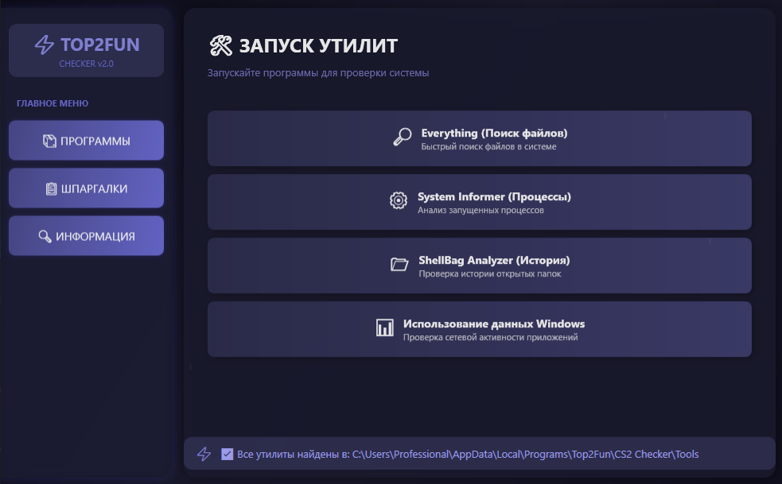Click the magnifying glass icon for Everything
Screen dimensions: 782x484
click(403, 138)
